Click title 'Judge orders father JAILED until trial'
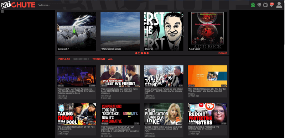This screenshot has width=285, height=138. (163, 129)
